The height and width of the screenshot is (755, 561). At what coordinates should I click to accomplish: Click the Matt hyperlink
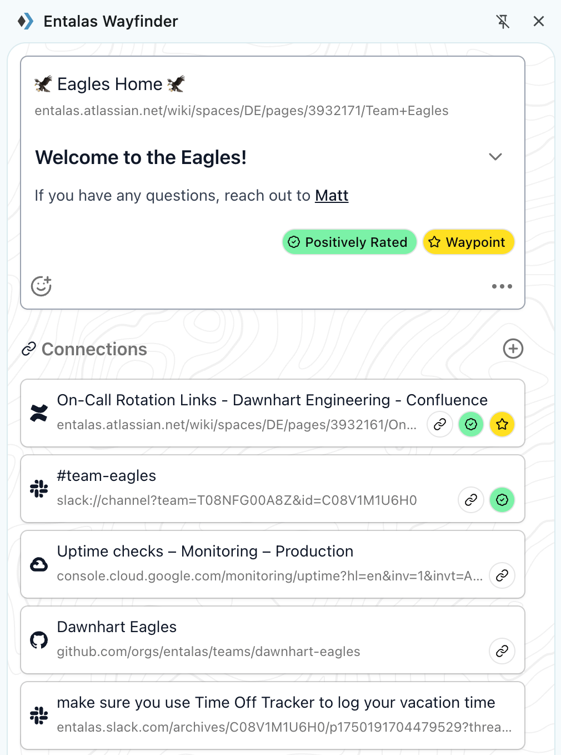coord(332,196)
